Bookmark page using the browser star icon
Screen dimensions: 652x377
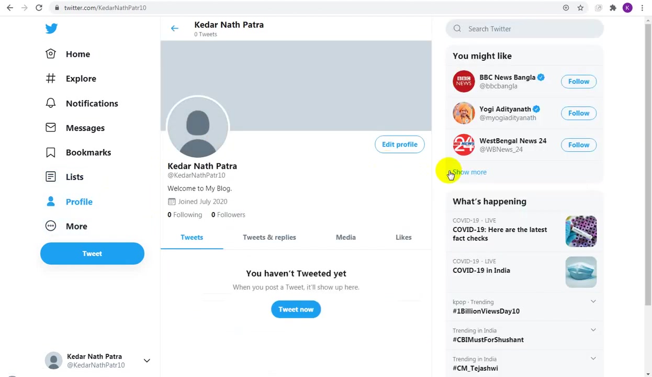tap(580, 8)
